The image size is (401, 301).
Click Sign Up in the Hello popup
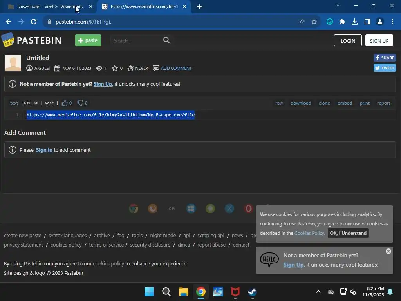(294, 265)
